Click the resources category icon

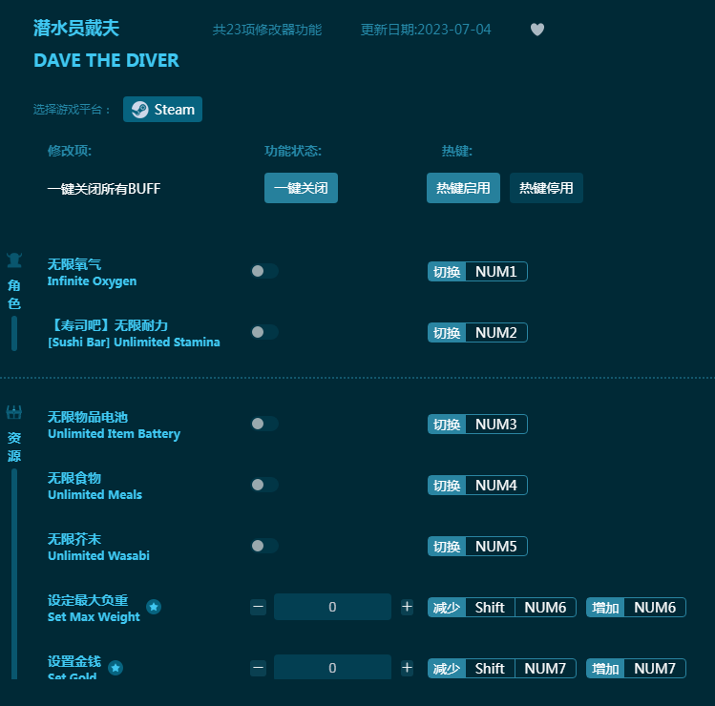14,412
